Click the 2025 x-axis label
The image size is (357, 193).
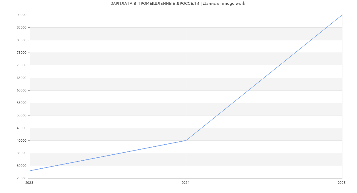click(342, 183)
